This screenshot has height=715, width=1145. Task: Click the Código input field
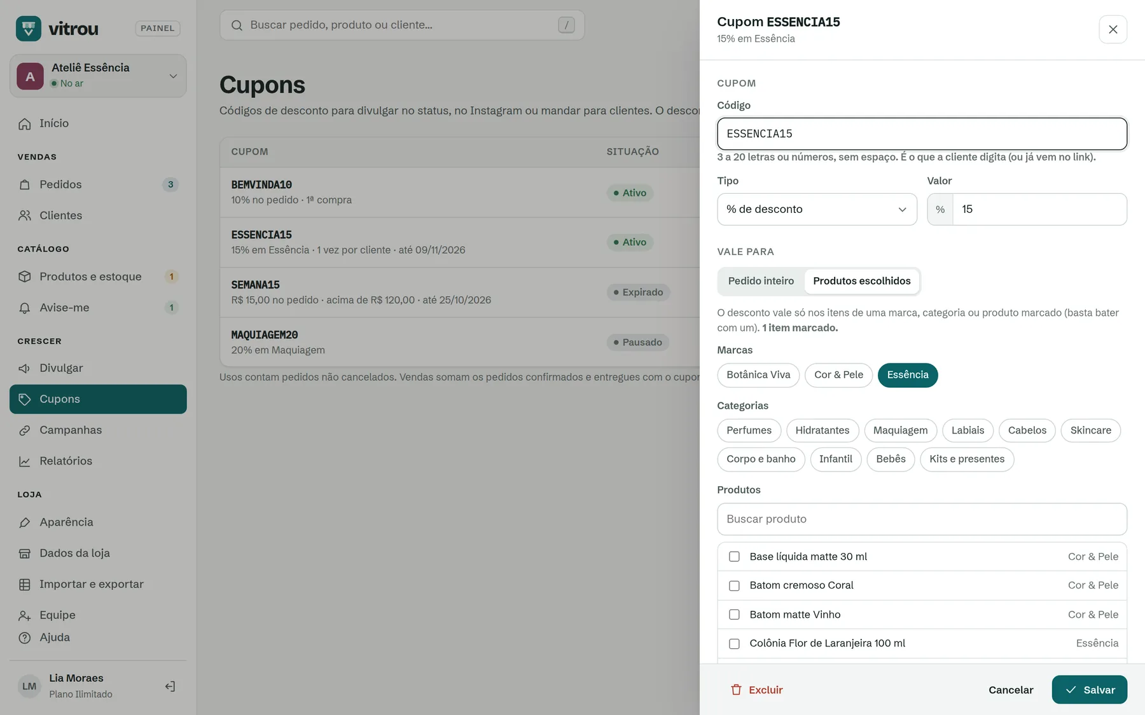[x=922, y=134]
